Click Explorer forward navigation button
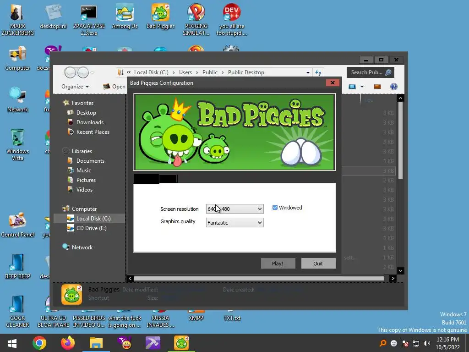Image resolution: width=469 pixels, height=352 pixels. tap(83, 72)
